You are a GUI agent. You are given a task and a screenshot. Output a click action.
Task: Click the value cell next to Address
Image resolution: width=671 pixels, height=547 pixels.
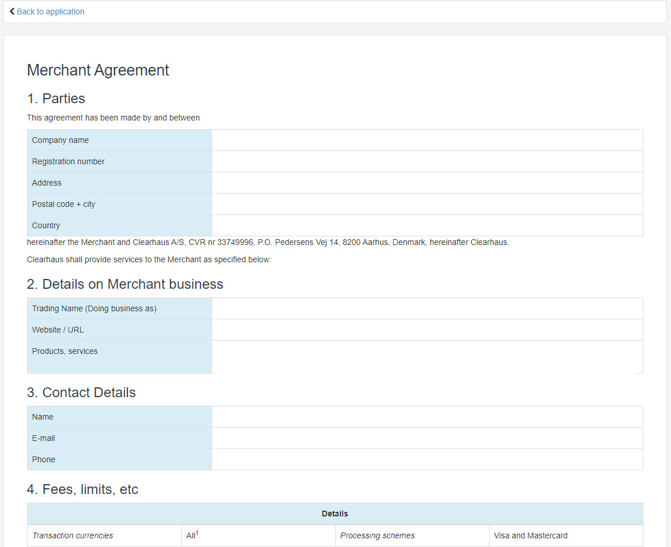click(427, 183)
